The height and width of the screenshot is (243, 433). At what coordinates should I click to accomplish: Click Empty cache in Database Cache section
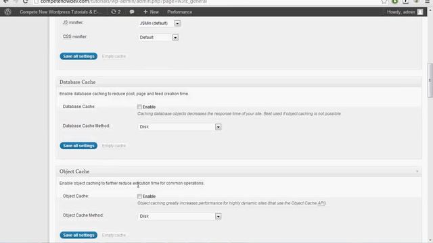click(114, 146)
